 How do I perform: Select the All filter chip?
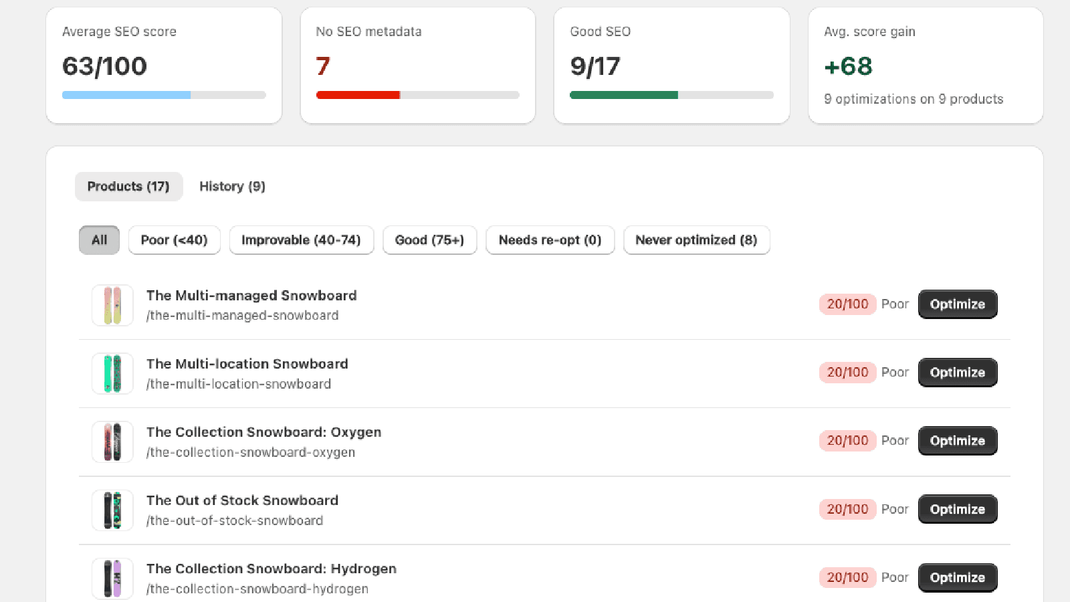click(x=99, y=240)
